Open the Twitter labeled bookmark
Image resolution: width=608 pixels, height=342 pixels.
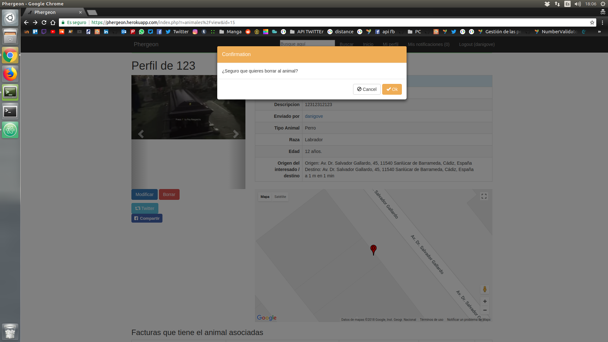(177, 32)
